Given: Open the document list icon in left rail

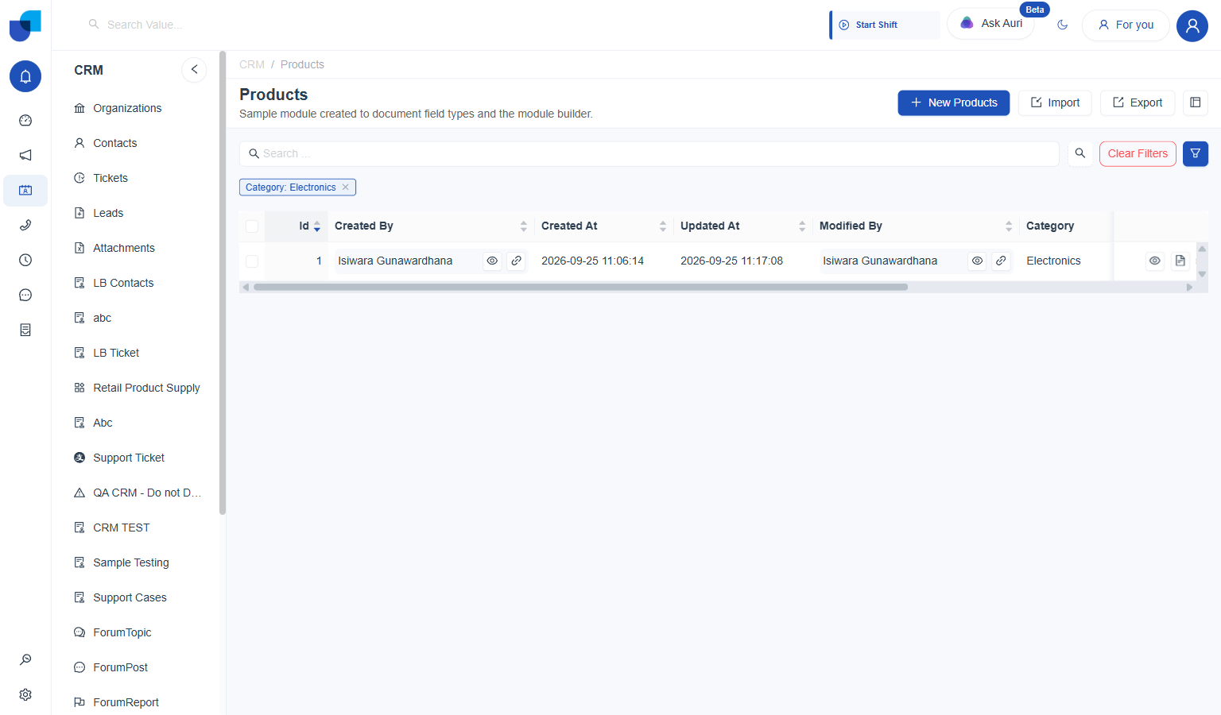Looking at the screenshot, I should click(x=25, y=330).
